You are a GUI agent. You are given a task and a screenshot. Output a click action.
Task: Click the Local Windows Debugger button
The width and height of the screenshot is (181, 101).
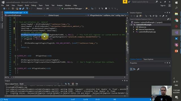coord(73,9)
